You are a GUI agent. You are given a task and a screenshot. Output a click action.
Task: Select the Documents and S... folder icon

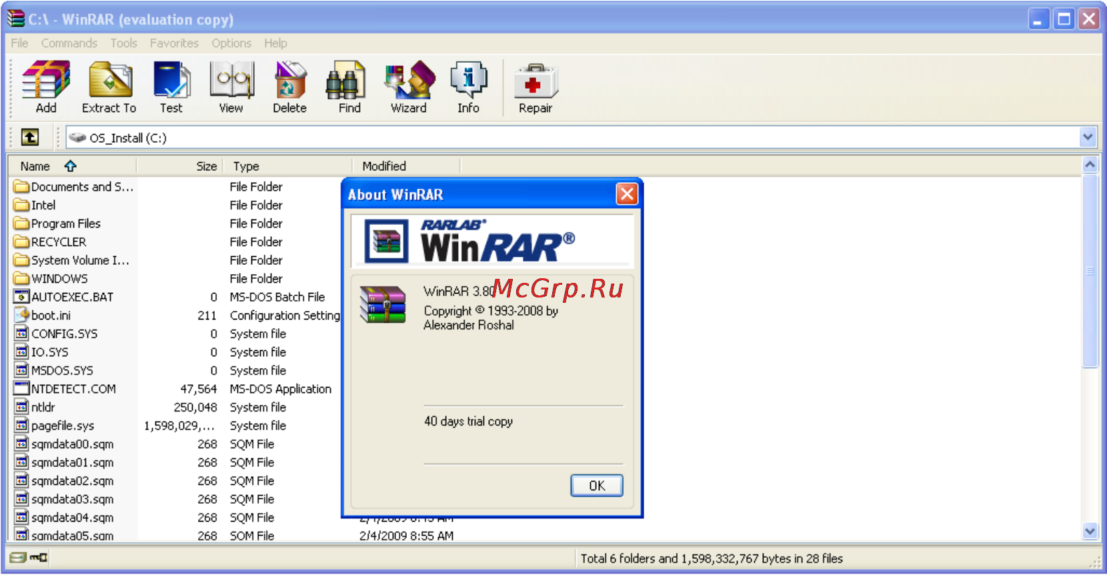[21, 187]
